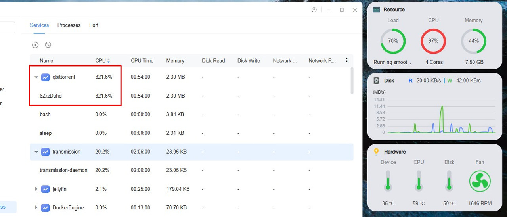Select the sleep process row
The height and width of the screenshot is (217, 507).
191,133
